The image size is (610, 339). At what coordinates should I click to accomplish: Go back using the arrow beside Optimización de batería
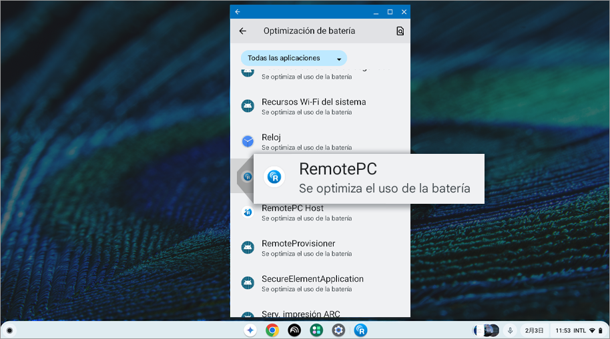[243, 31]
